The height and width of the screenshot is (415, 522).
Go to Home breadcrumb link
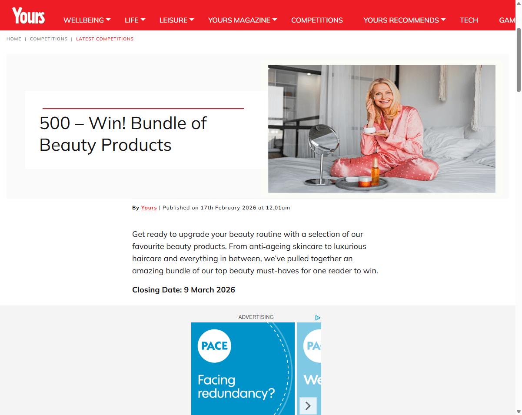click(x=14, y=39)
